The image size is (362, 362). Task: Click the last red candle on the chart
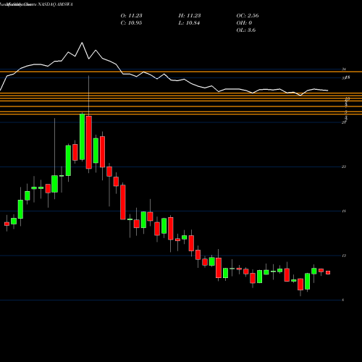(328, 272)
